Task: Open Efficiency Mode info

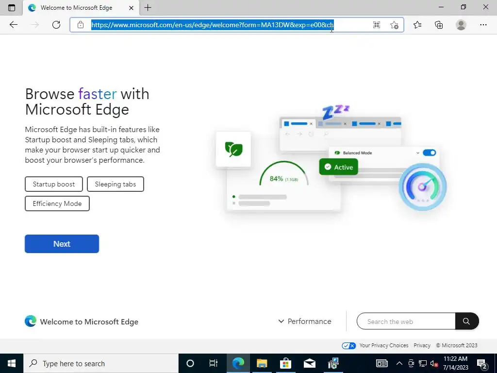Action: [57, 203]
